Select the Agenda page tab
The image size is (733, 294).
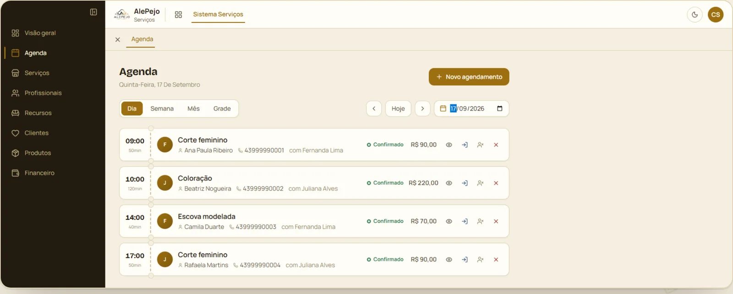click(142, 39)
